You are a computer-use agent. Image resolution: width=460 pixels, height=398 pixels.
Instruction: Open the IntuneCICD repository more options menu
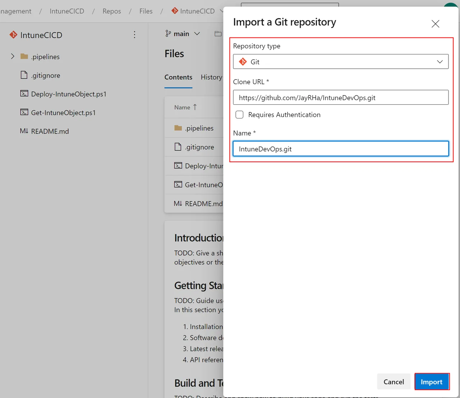(x=134, y=35)
